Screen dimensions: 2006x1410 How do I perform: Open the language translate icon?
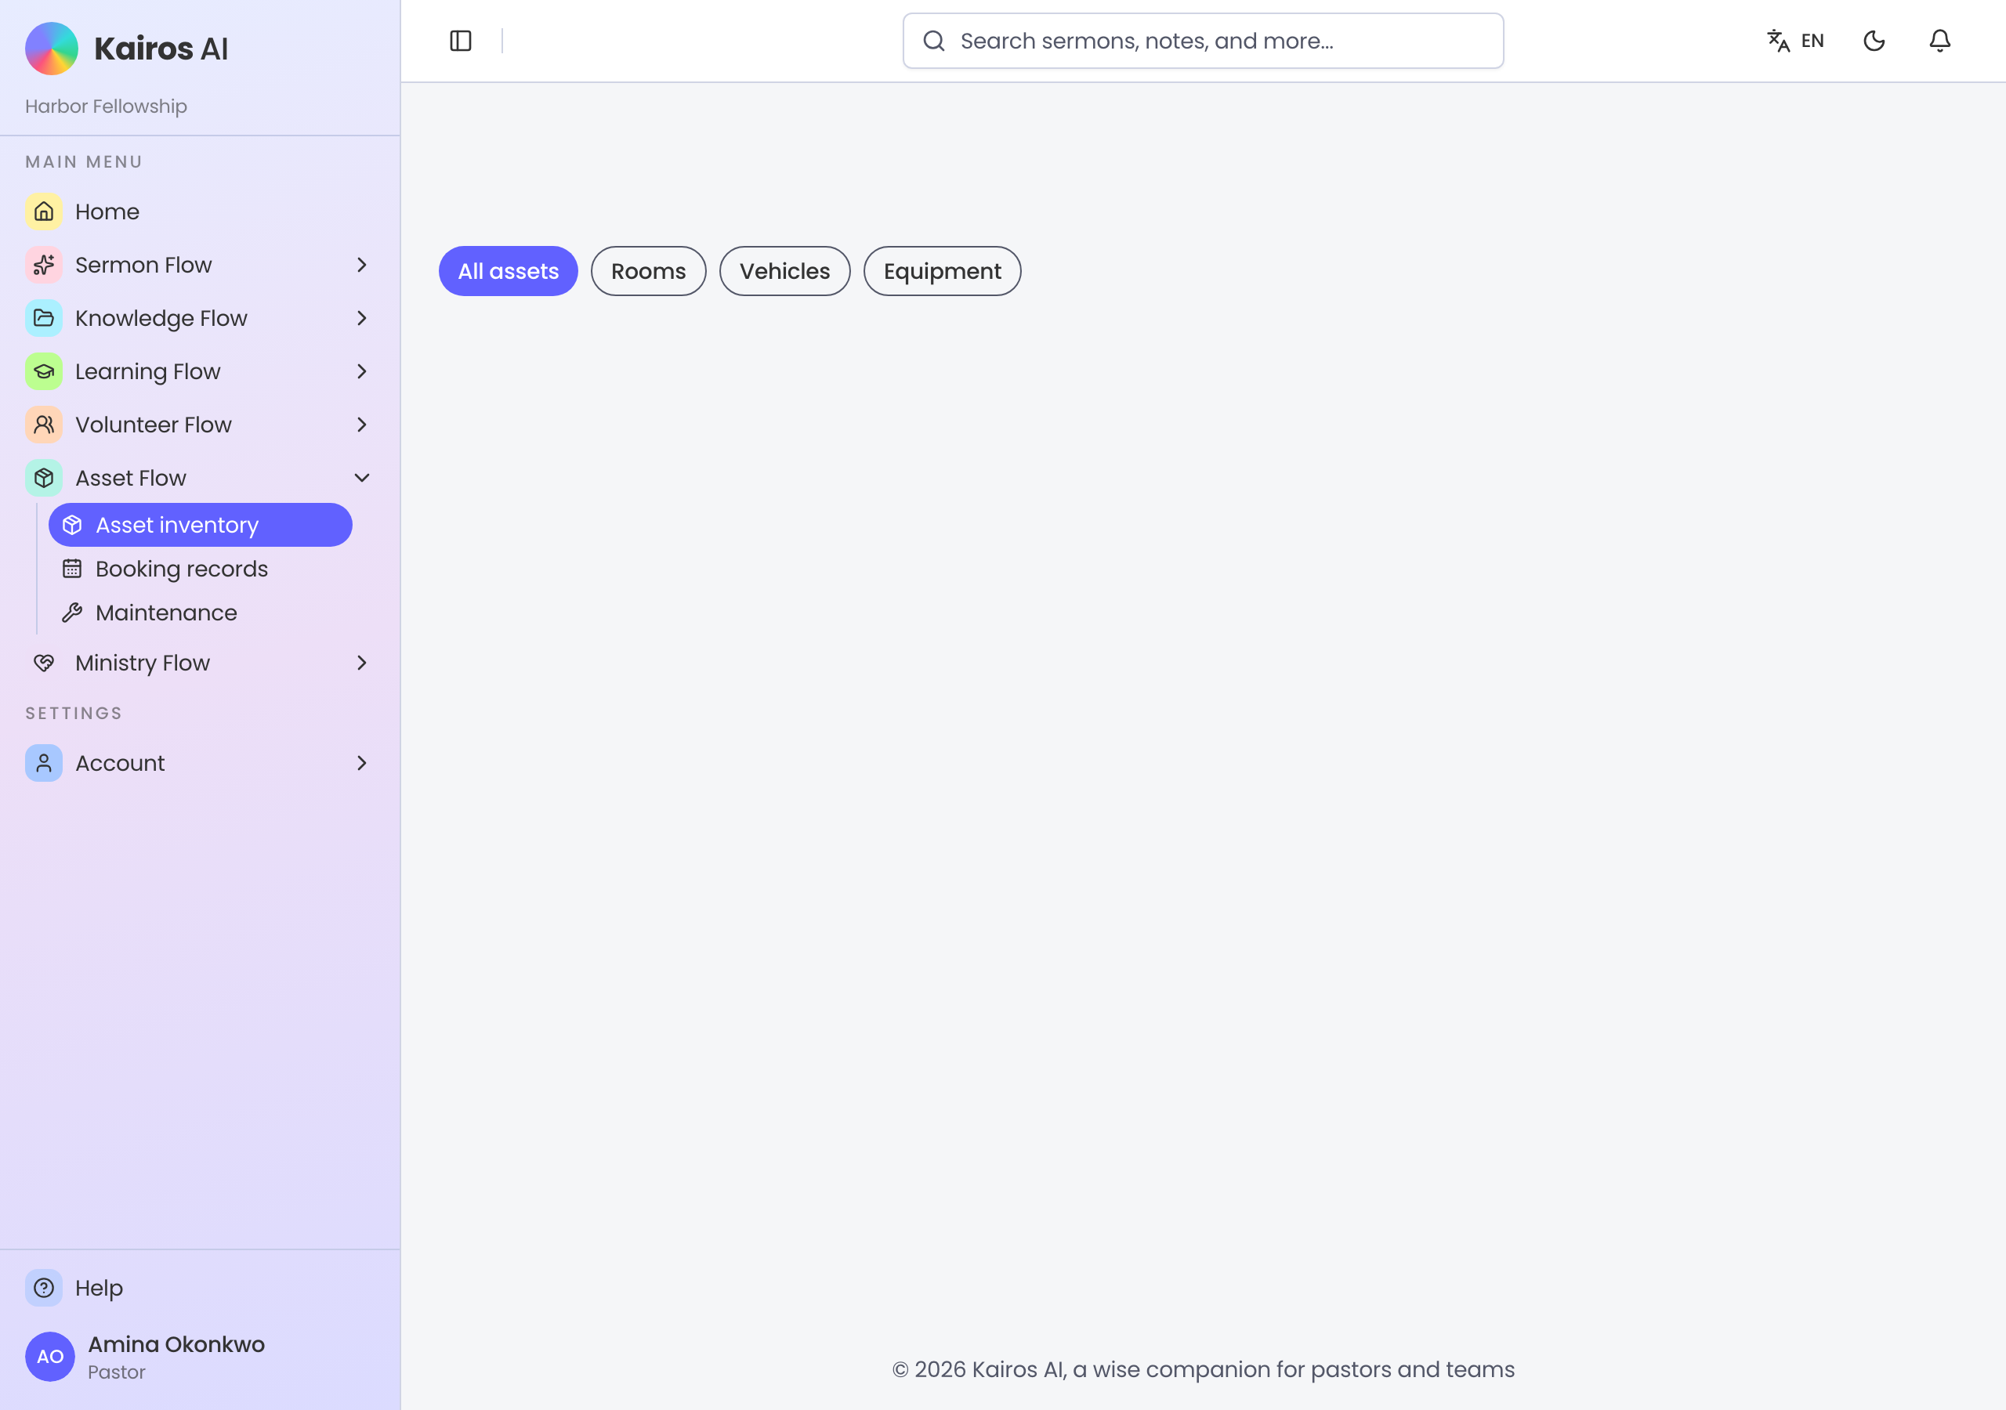click(1778, 41)
